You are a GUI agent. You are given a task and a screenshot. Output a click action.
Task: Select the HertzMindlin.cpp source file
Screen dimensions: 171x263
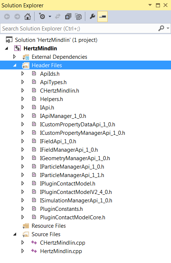coord(61,251)
